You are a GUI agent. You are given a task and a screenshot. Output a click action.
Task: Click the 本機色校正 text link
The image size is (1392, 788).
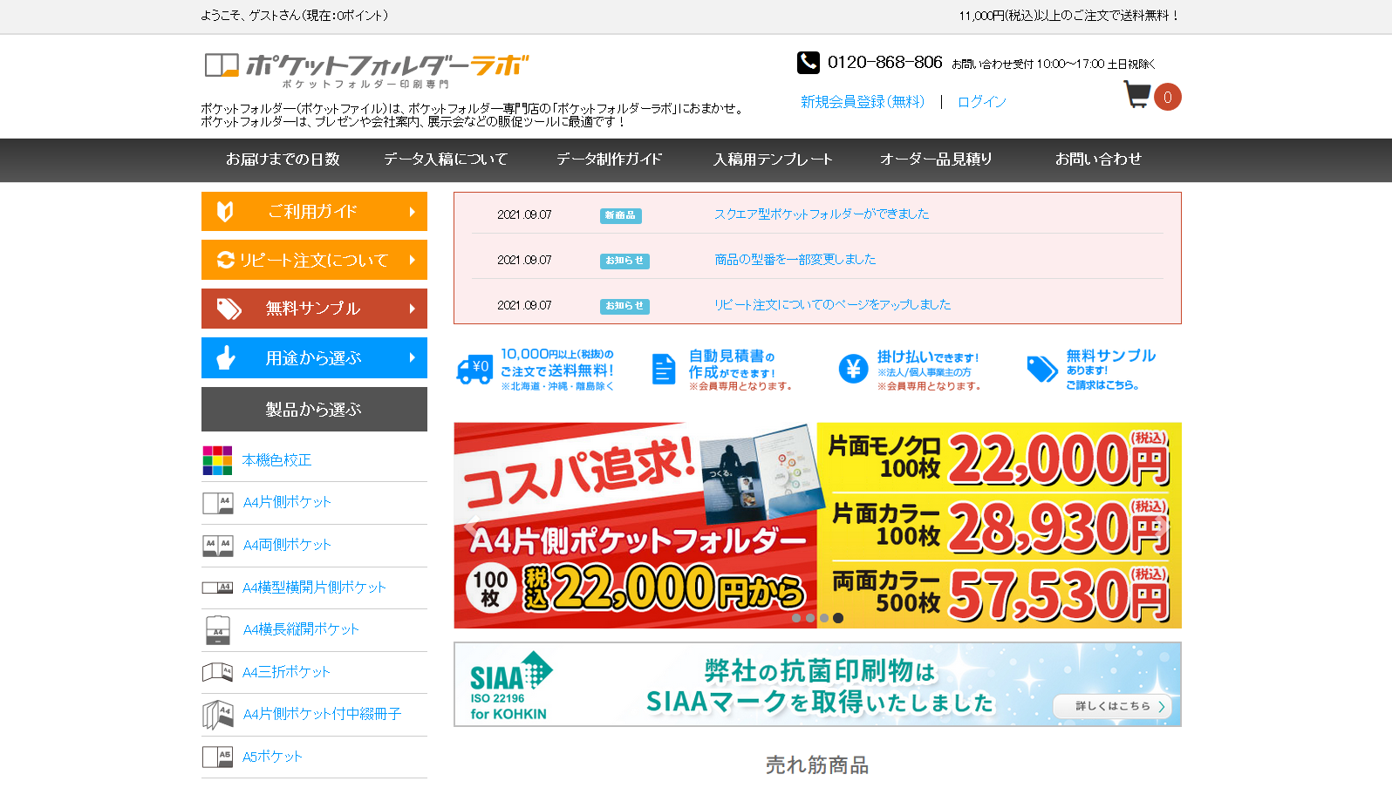(x=277, y=460)
